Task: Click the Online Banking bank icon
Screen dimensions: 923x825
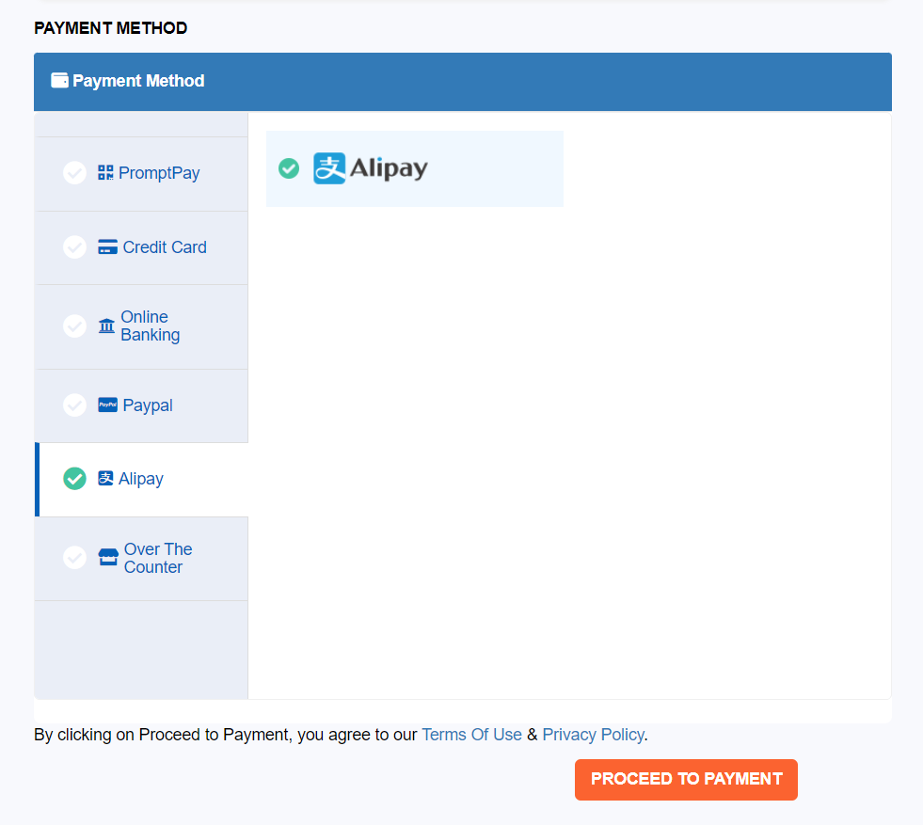Action: click(106, 325)
